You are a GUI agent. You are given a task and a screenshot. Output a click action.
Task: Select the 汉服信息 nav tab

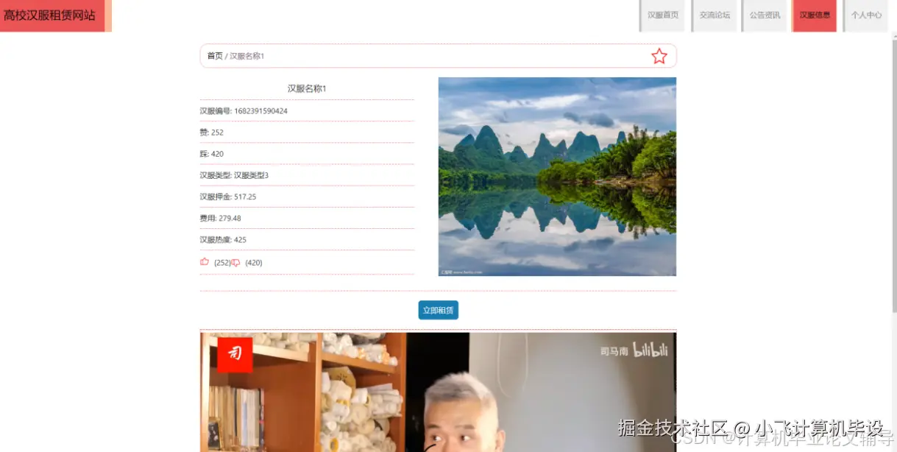(x=815, y=15)
